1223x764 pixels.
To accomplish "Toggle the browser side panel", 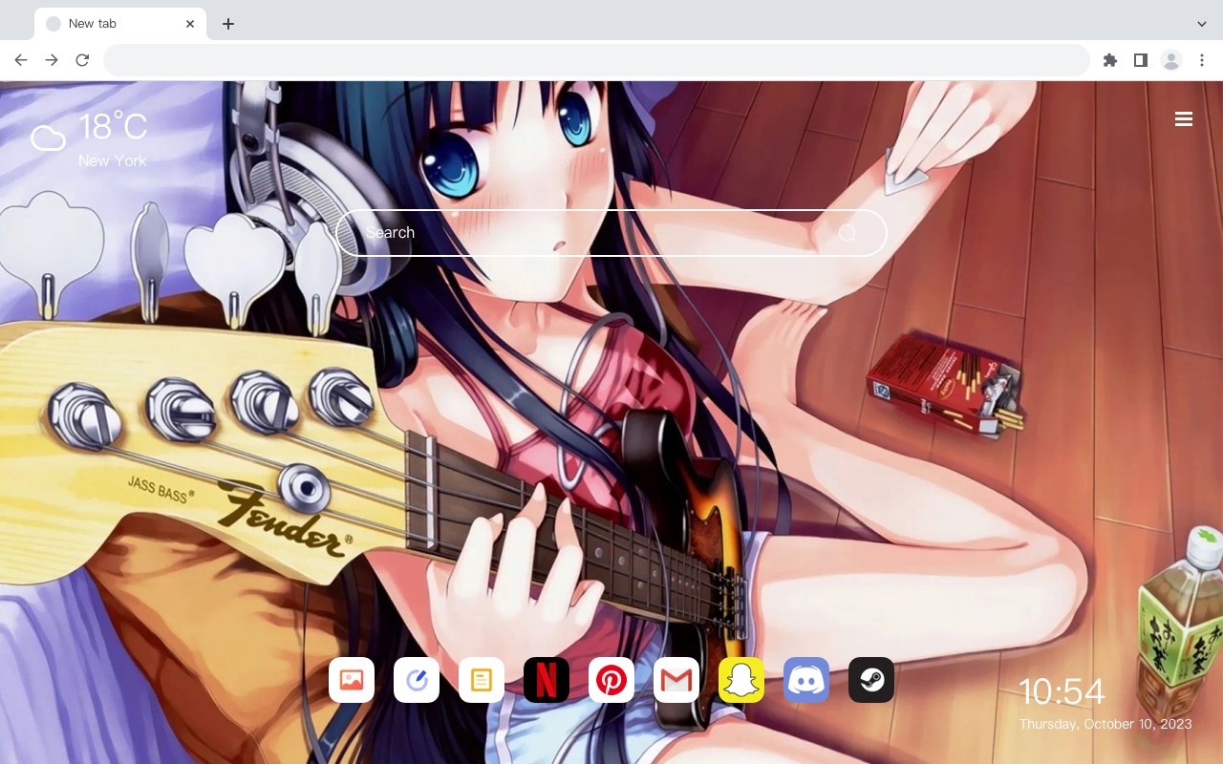I will pos(1140,60).
